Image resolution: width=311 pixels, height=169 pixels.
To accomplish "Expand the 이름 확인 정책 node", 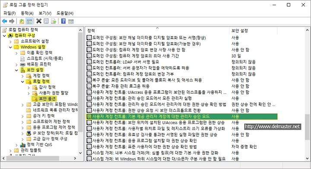I will [x=17, y=53].
